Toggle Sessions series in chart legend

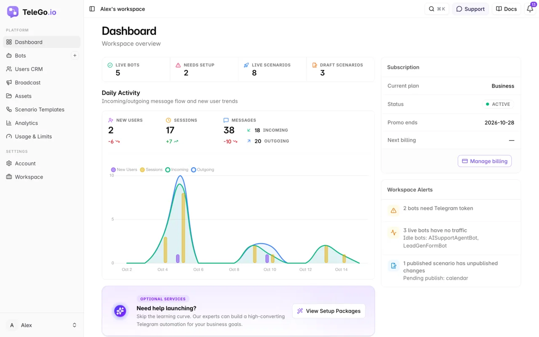point(151,170)
